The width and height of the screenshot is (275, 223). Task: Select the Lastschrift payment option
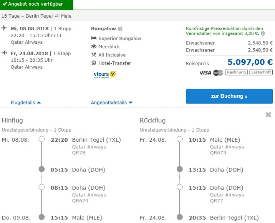pos(261,72)
